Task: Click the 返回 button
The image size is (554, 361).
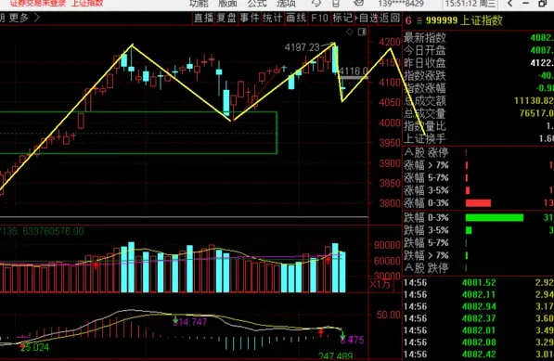Action: 390,18
